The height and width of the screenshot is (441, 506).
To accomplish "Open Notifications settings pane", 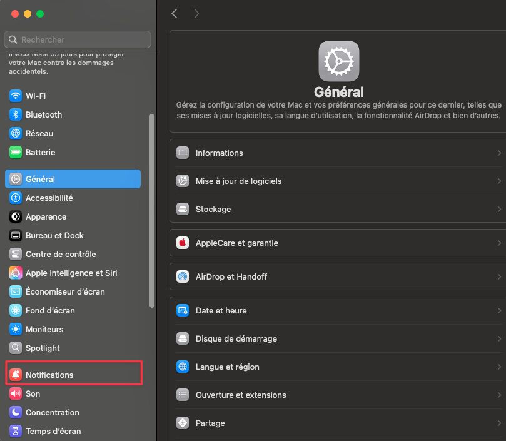I will (73, 375).
